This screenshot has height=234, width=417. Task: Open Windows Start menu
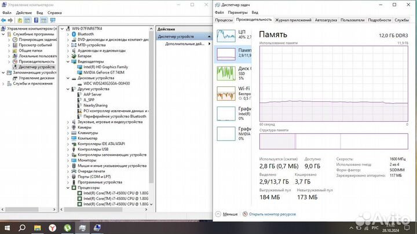pos(7,228)
